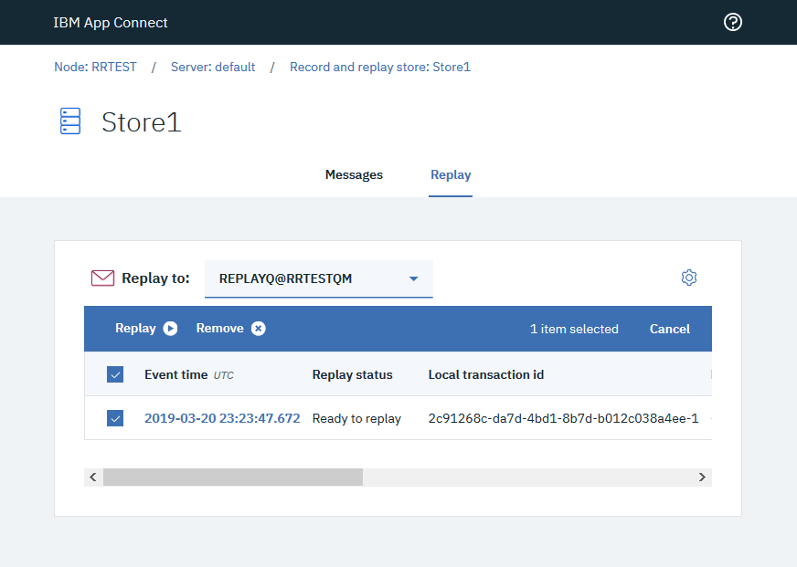Click the horizontal scrollbar thumb
This screenshot has height=567, width=797.
pos(233,478)
